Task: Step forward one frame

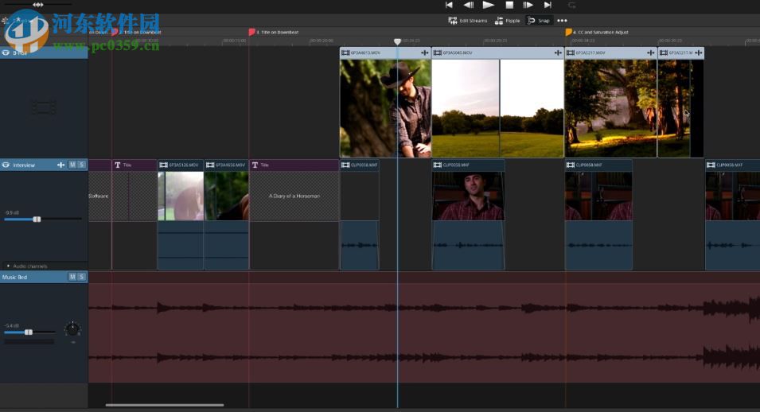Action: (x=528, y=5)
